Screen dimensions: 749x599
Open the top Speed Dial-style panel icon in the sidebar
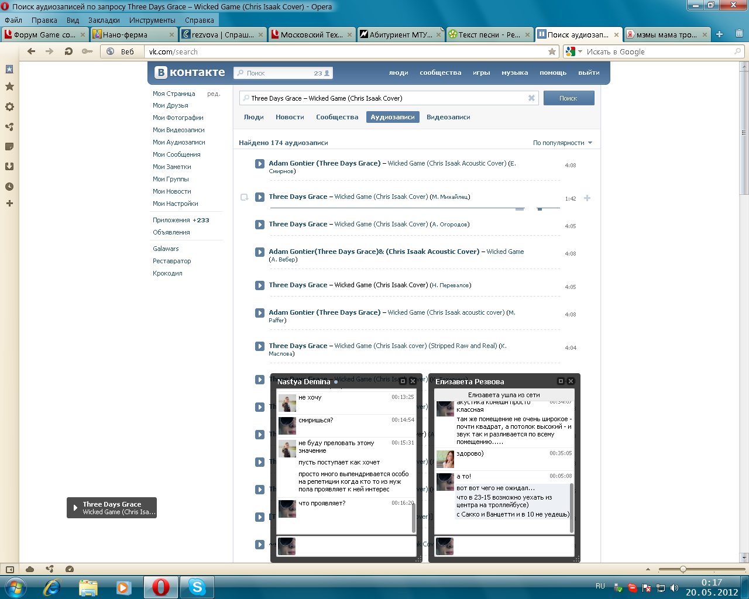[9, 69]
